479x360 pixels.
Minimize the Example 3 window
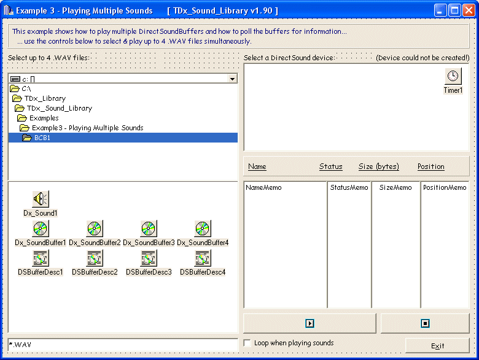pyautogui.click(x=440, y=10)
